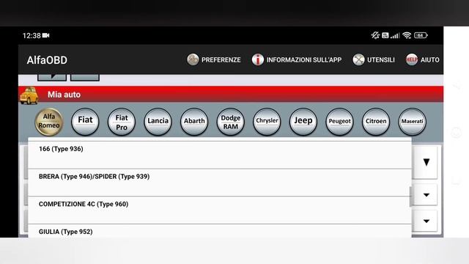
Task: Select the Chrysler brand
Action: click(x=267, y=122)
